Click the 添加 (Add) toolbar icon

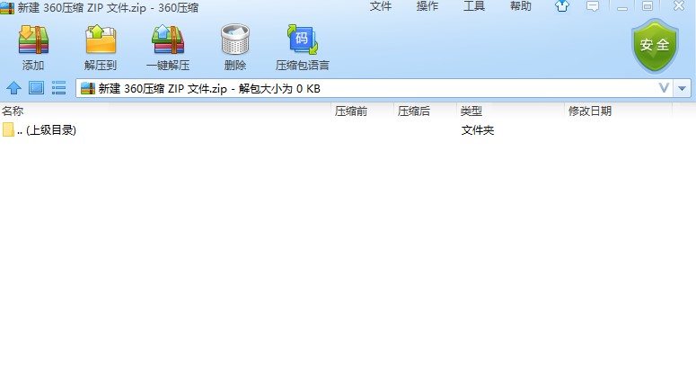click(33, 40)
